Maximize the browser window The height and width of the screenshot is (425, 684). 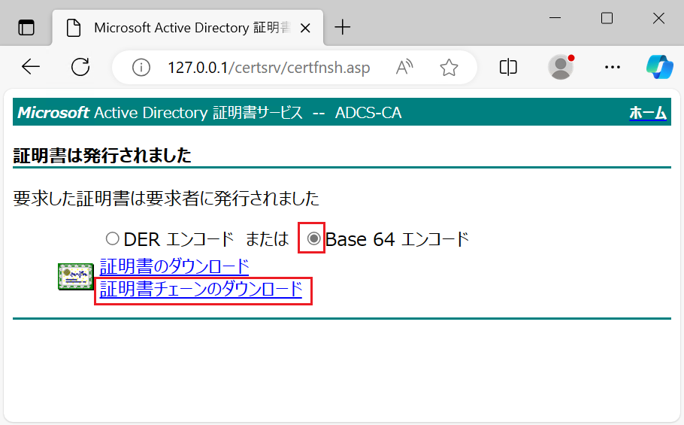tap(607, 18)
